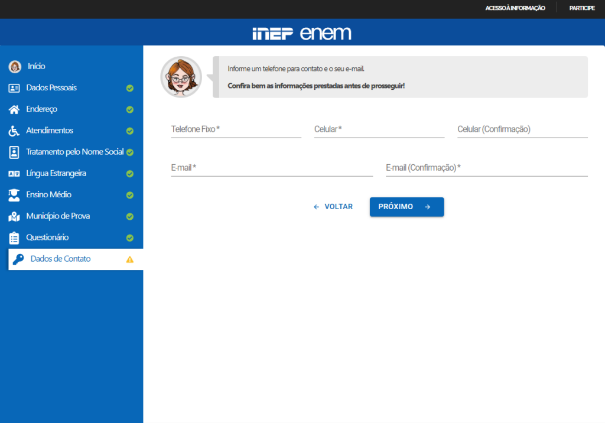The height and width of the screenshot is (423, 605).
Task: Click the Município de Prova map icon
Action: [14, 216]
